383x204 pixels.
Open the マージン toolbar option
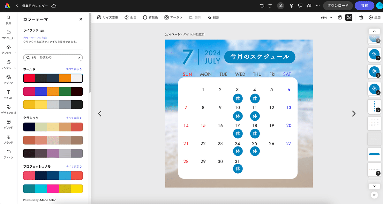tap(173, 18)
